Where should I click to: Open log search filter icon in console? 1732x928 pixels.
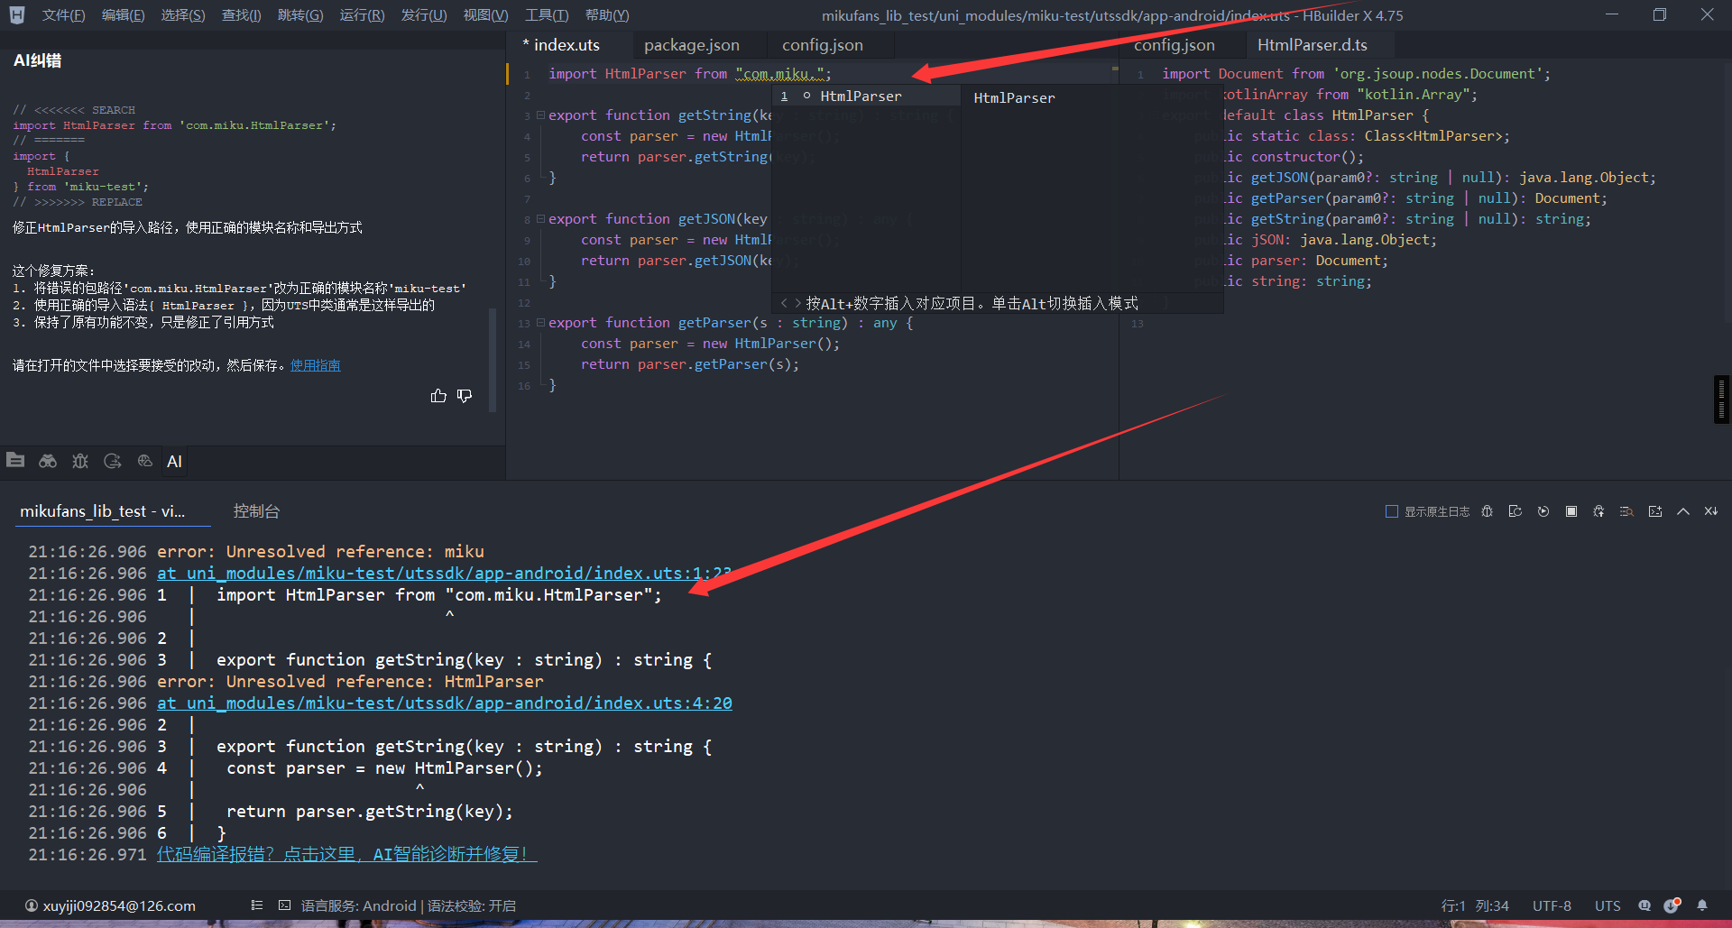click(1627, 511)
